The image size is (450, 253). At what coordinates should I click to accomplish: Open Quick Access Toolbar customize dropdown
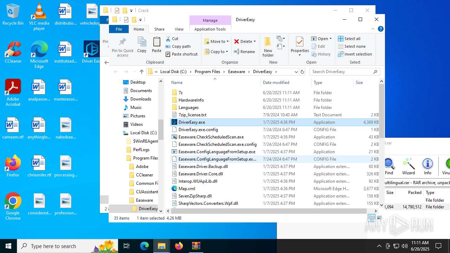tap(140, 20)
